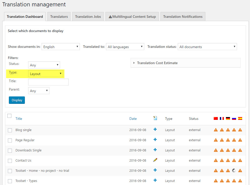Open the Multilingual Content Setup tab
This screenshot has height=185, width=250.
click(x=132, y=17)
